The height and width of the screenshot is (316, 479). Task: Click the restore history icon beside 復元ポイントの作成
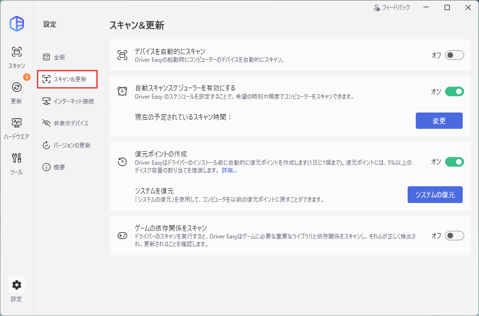coord(123,162)
